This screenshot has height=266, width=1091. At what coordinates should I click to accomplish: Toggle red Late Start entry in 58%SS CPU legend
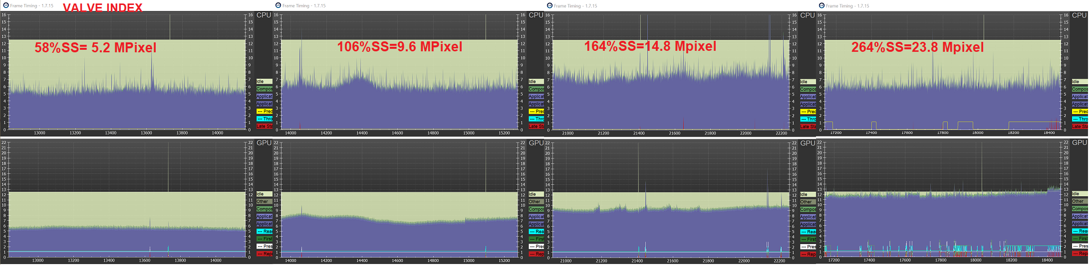click(265, 126)
